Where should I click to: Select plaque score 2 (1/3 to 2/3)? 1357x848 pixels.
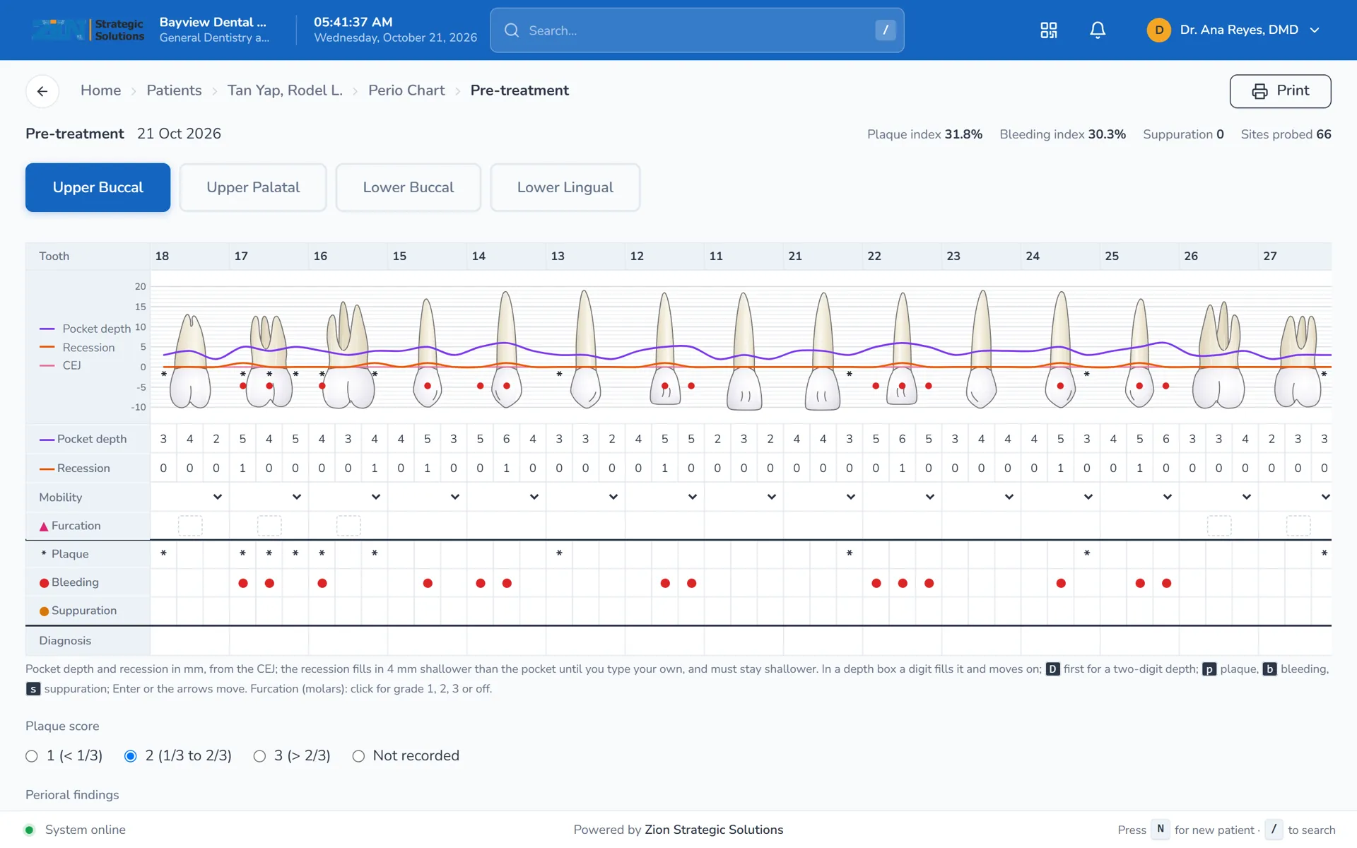pos(130,756)
